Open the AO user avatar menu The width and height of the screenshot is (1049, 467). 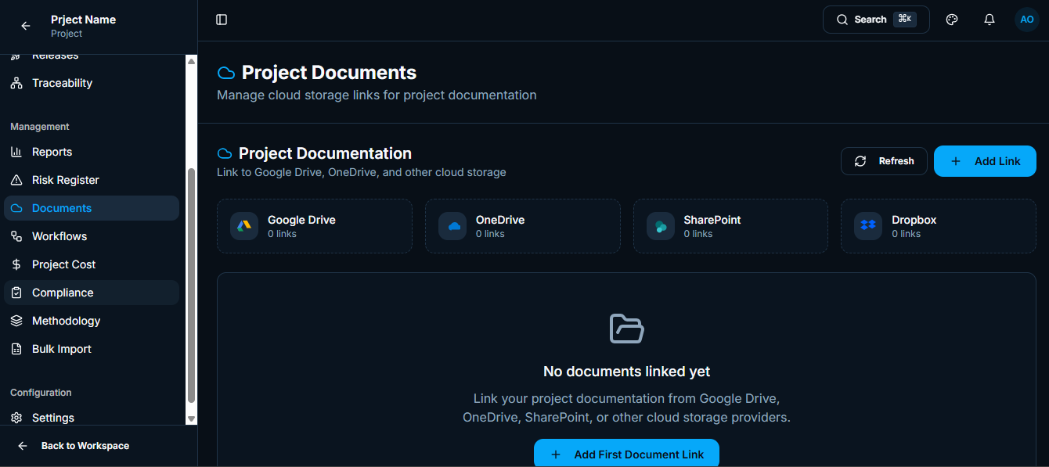(x=1027, y=20)
